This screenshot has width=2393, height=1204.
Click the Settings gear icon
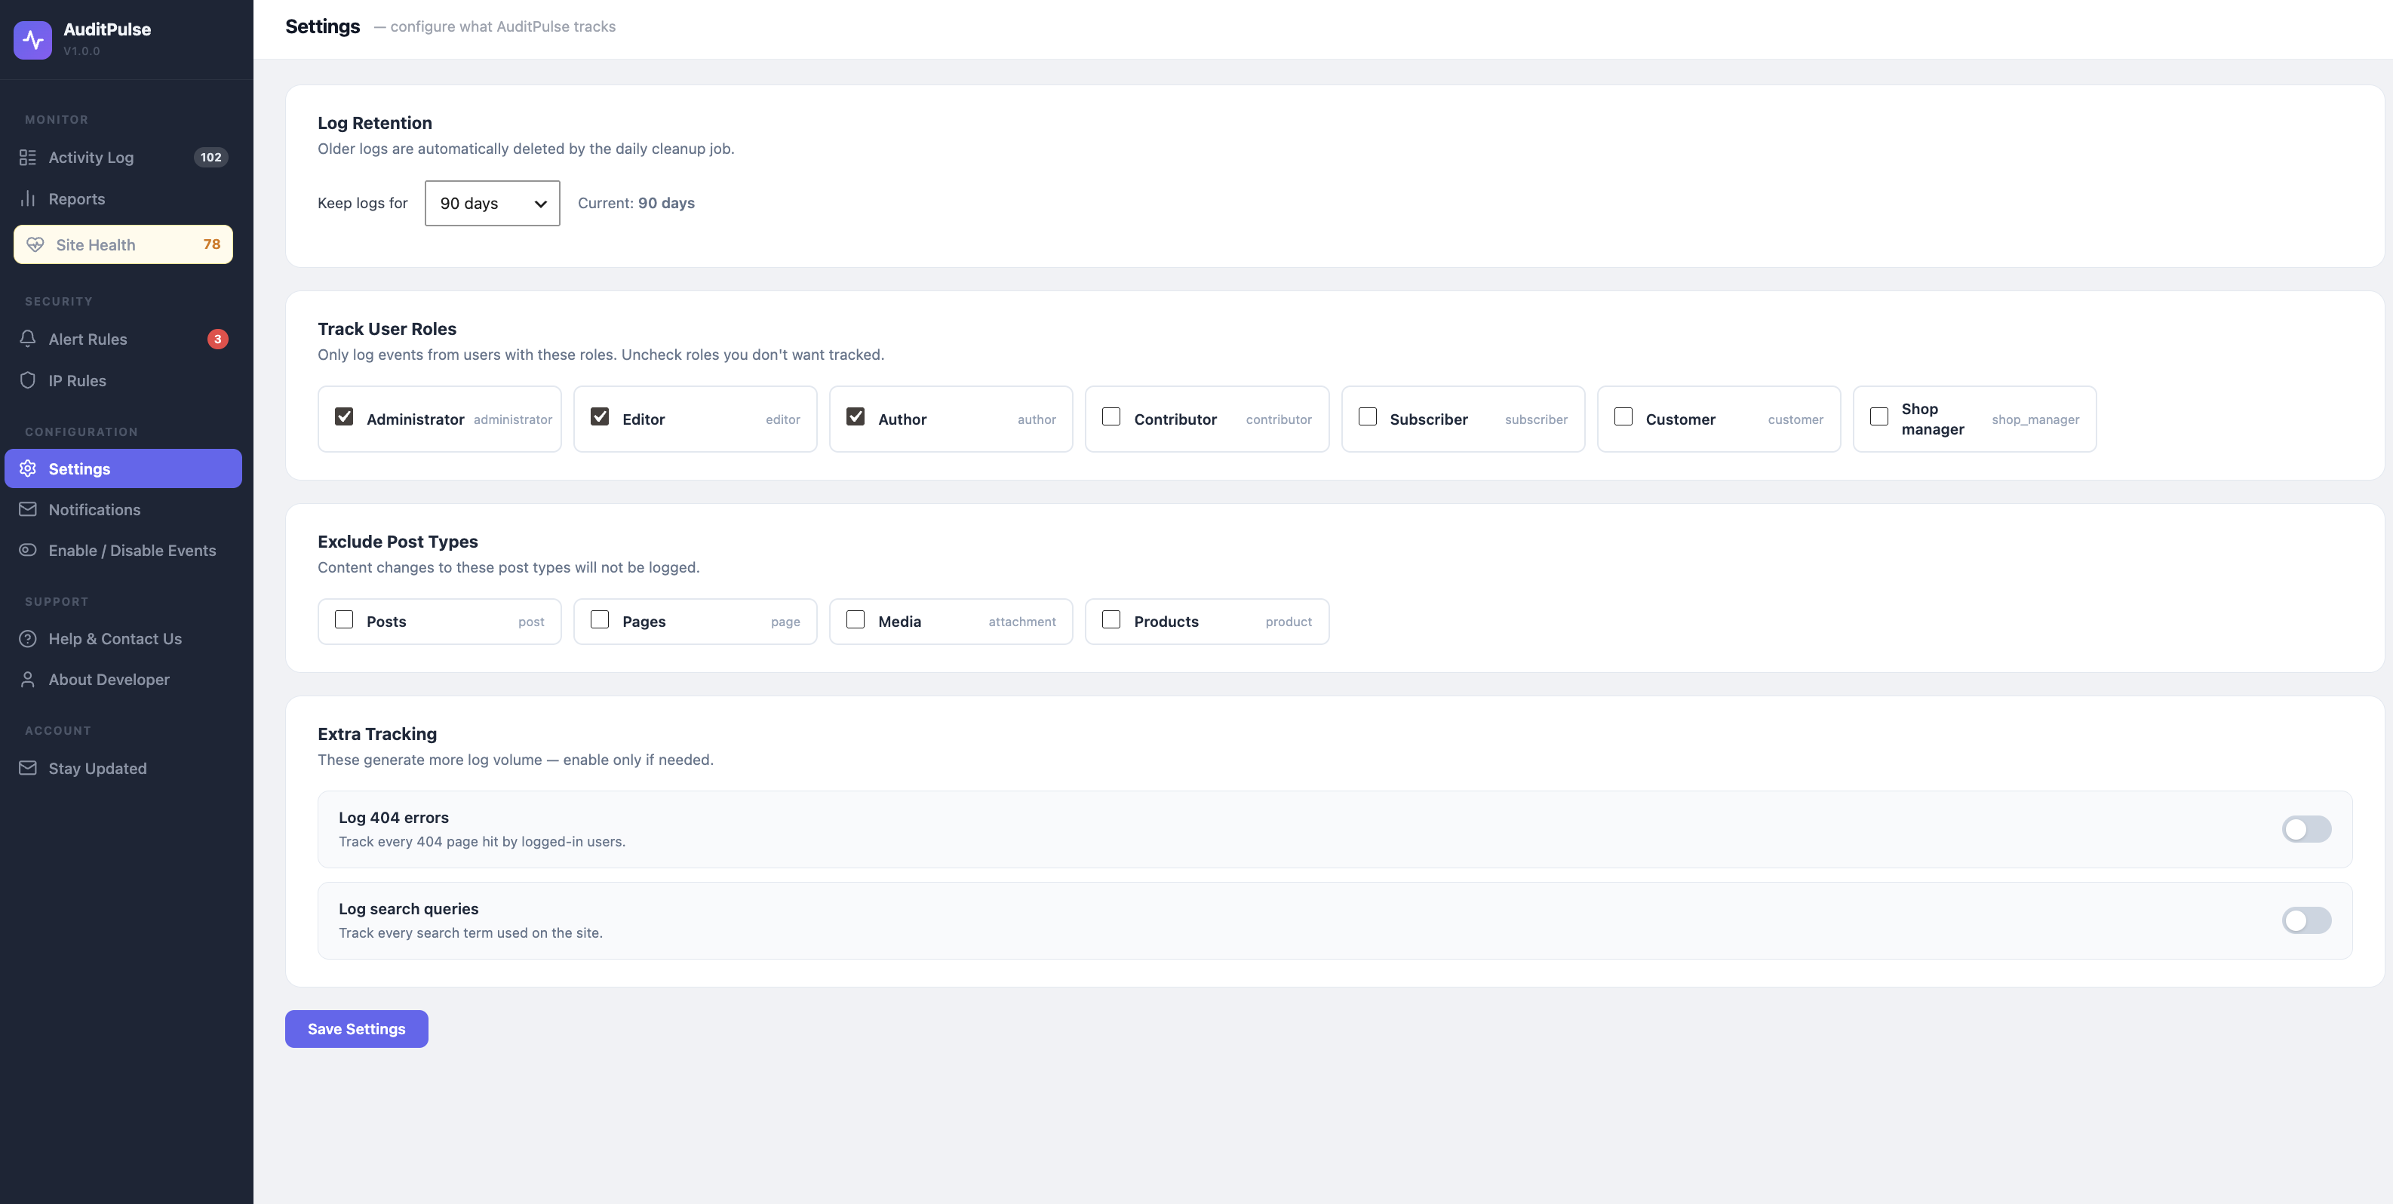click(x=28, y=468)
